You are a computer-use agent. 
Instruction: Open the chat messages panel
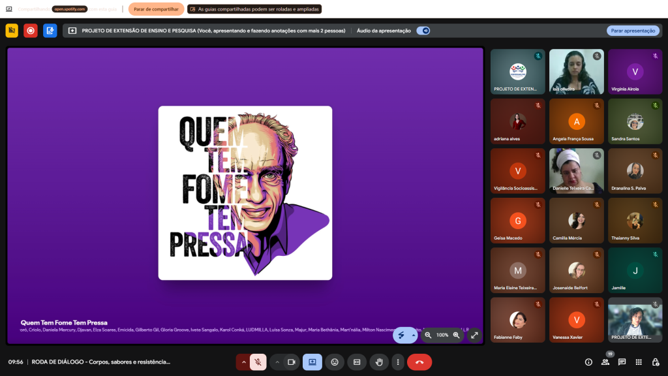pos(622,362)
